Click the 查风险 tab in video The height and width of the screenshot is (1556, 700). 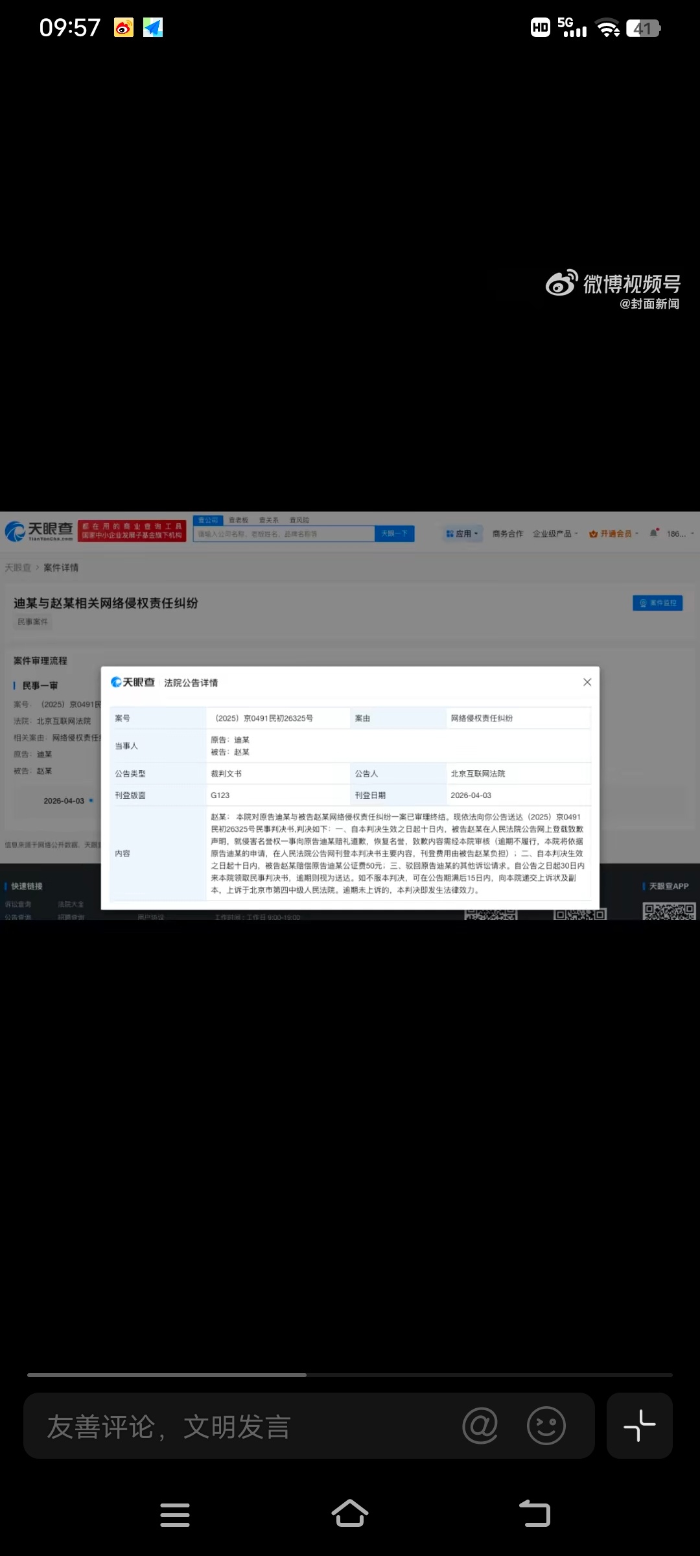[299, 520]
